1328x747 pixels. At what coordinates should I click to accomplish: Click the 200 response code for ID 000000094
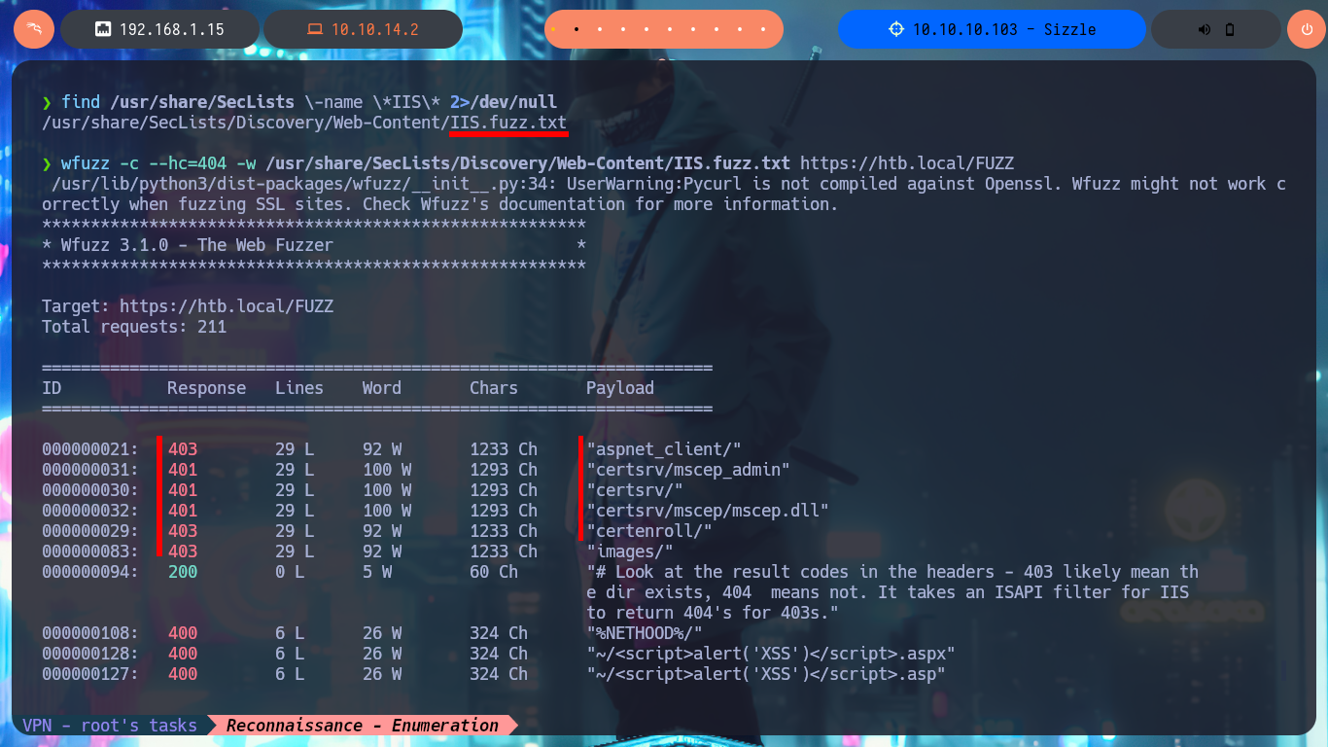[182, 572]
